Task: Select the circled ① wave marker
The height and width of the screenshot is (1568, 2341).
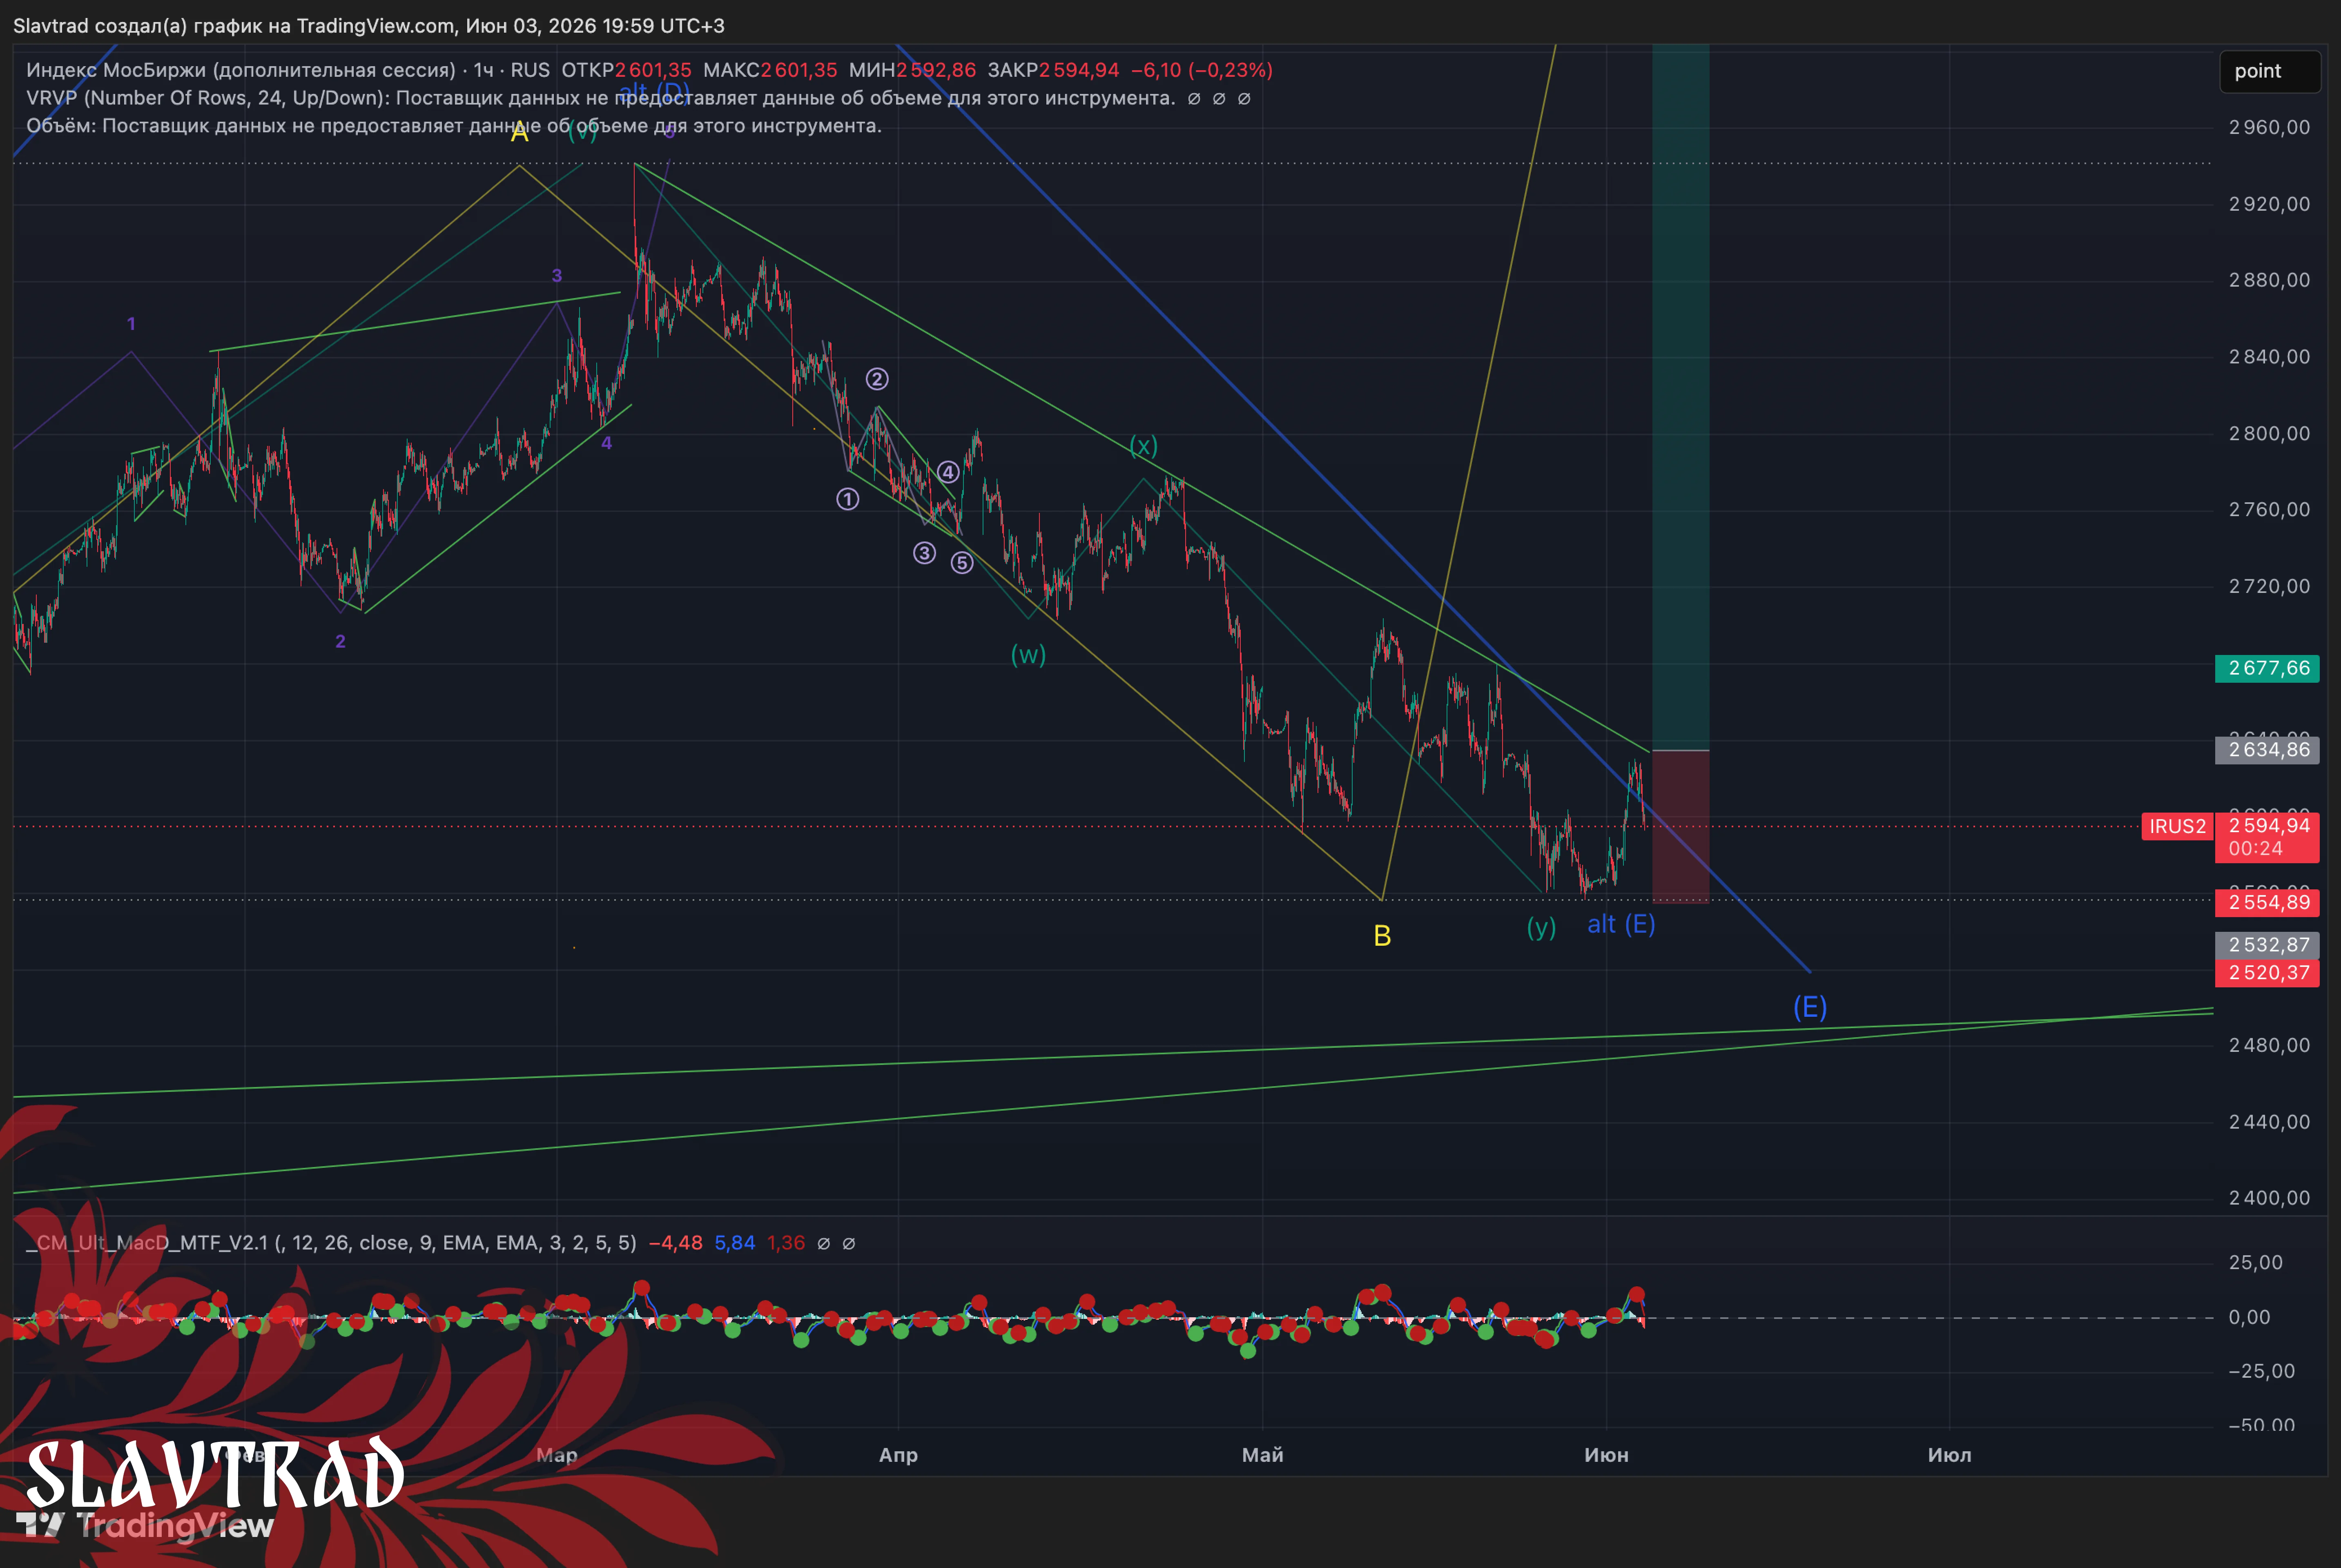Action: coord(847,499)
